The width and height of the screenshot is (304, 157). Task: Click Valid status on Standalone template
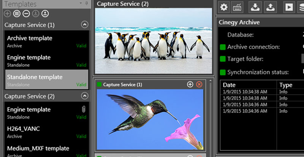(81, 85)
